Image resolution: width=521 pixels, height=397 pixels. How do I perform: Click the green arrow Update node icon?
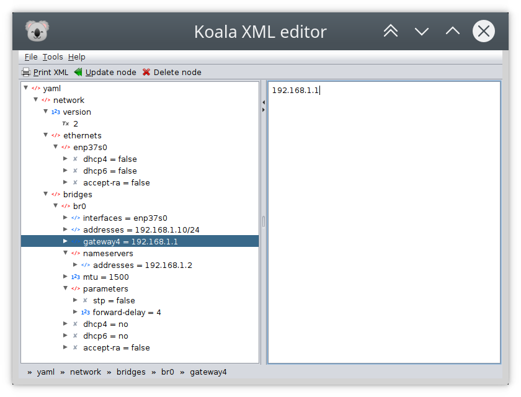point(78,72)
